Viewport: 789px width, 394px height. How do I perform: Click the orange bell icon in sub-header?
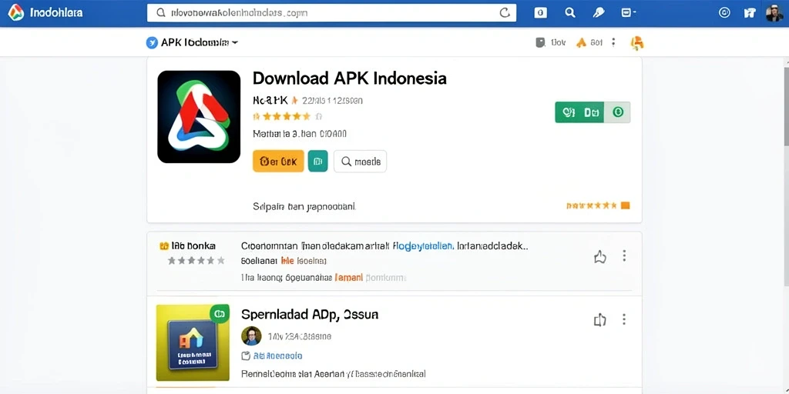pyautogui.click(x=637, y=43)
